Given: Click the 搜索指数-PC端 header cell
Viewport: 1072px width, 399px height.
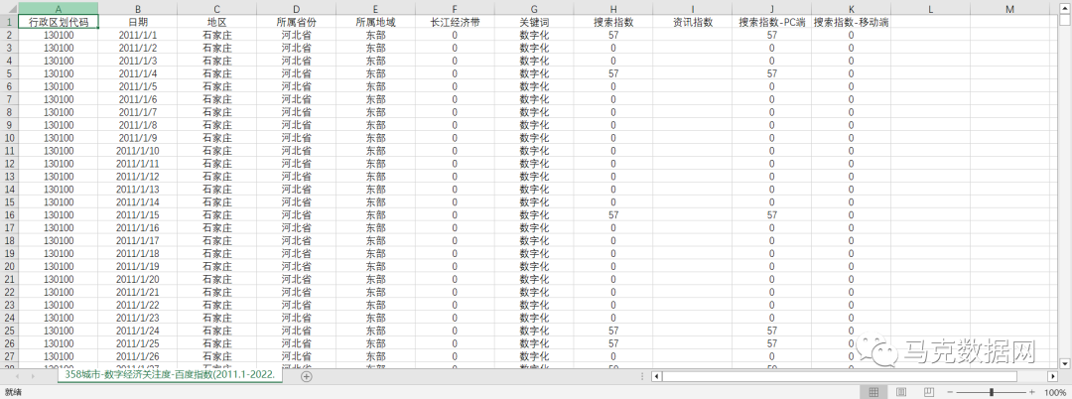Looking at the screenshot, I should [772, 22].
